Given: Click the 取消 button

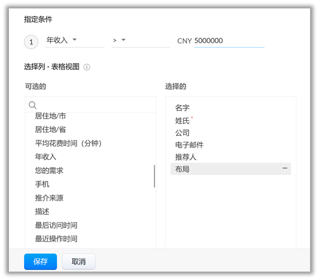Looking at the screenshot, I should 79,261.
